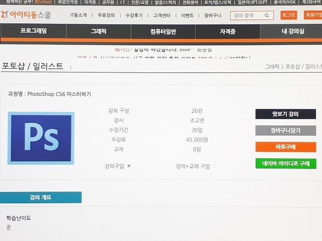Click the 학습난이도 label
The image size is (322, 241).
point(19,218)
